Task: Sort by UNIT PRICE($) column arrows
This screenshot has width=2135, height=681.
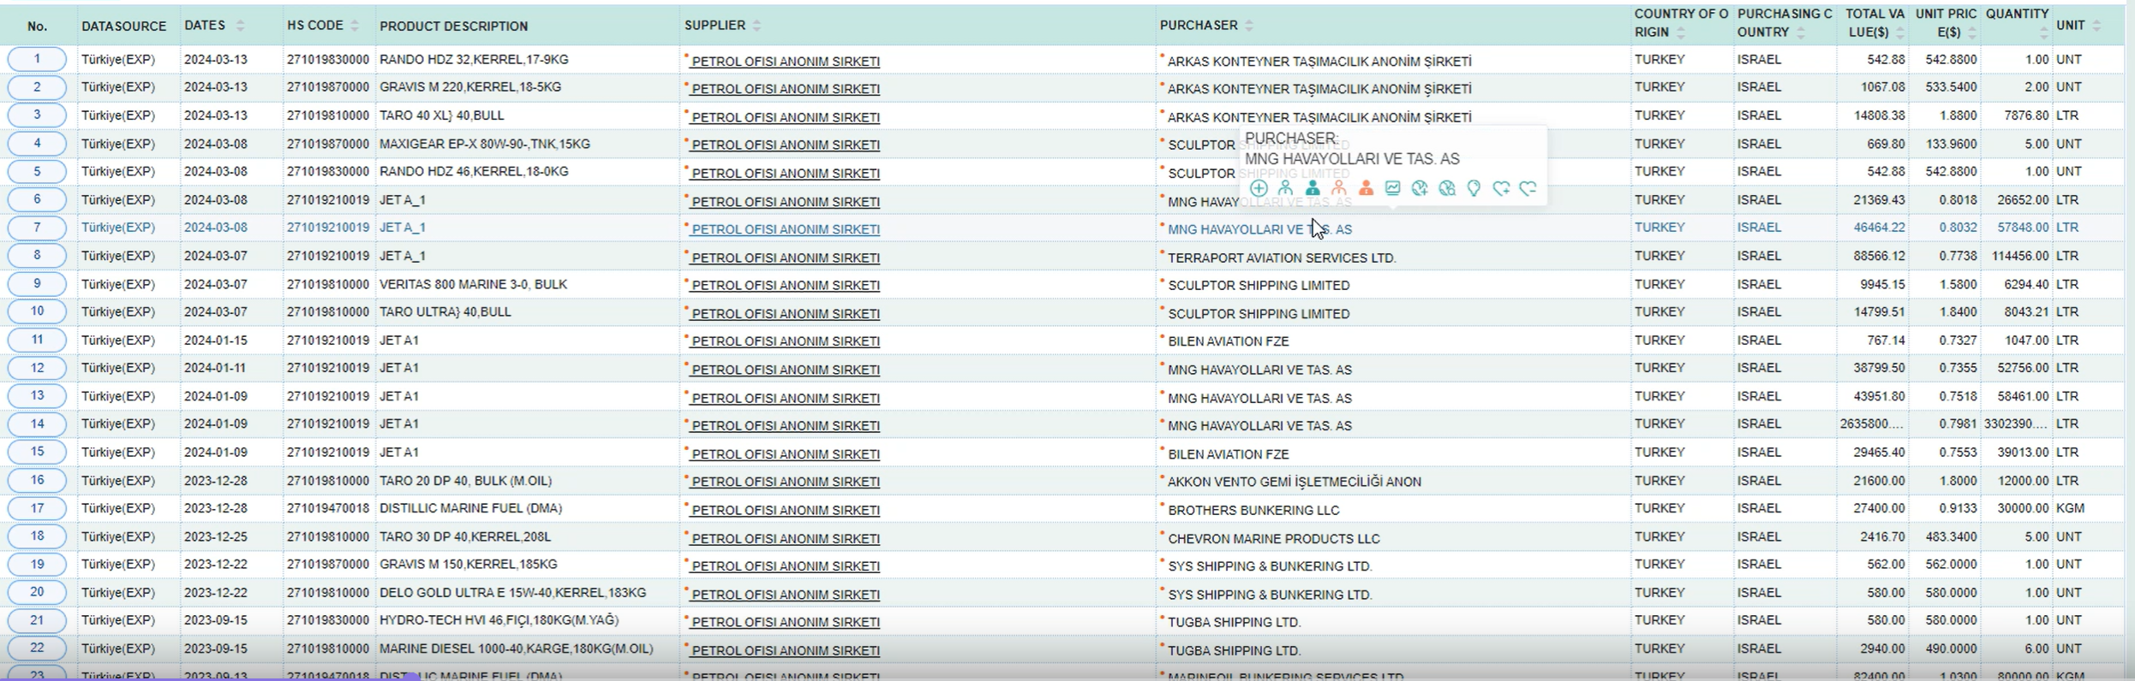Action: point(1972,33)
